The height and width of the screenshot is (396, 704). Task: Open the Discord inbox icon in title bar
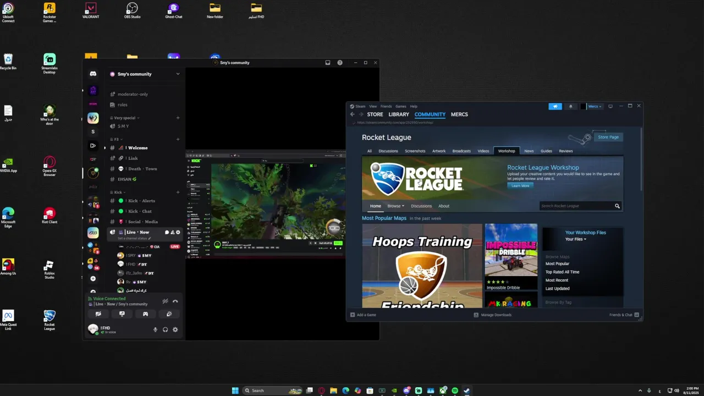click(328, 63)
